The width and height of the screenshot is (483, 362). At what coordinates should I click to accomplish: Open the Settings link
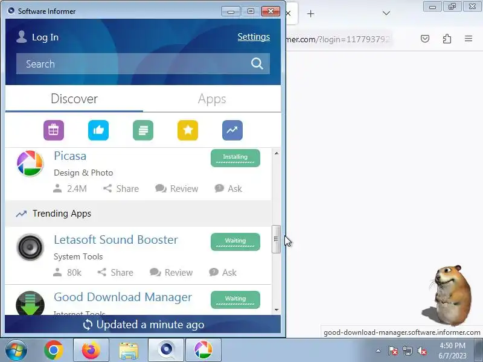point(254,37)
